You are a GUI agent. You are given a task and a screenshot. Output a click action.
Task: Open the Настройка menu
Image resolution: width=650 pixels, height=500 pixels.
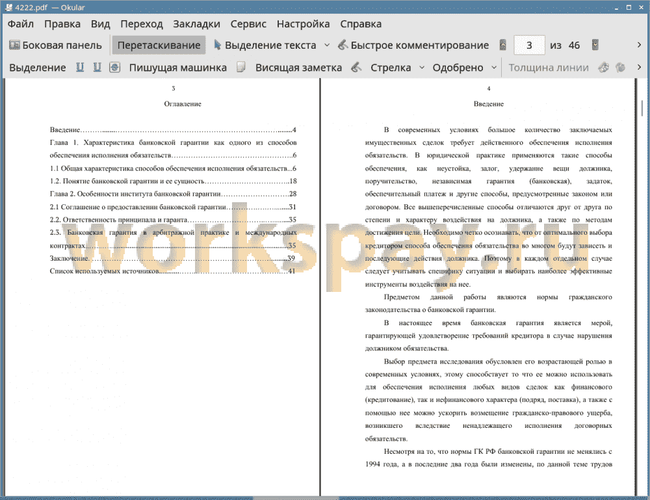tap(303, 24)
